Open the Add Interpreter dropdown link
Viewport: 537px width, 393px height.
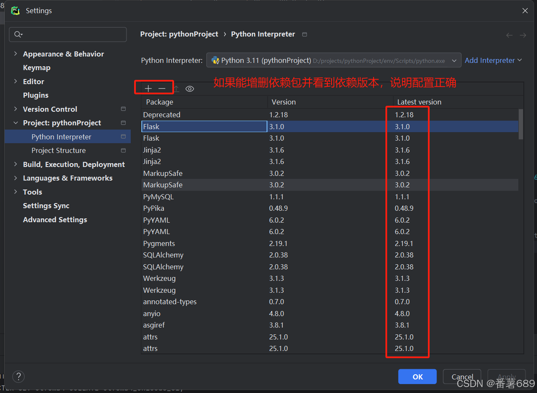click(493, 60)
